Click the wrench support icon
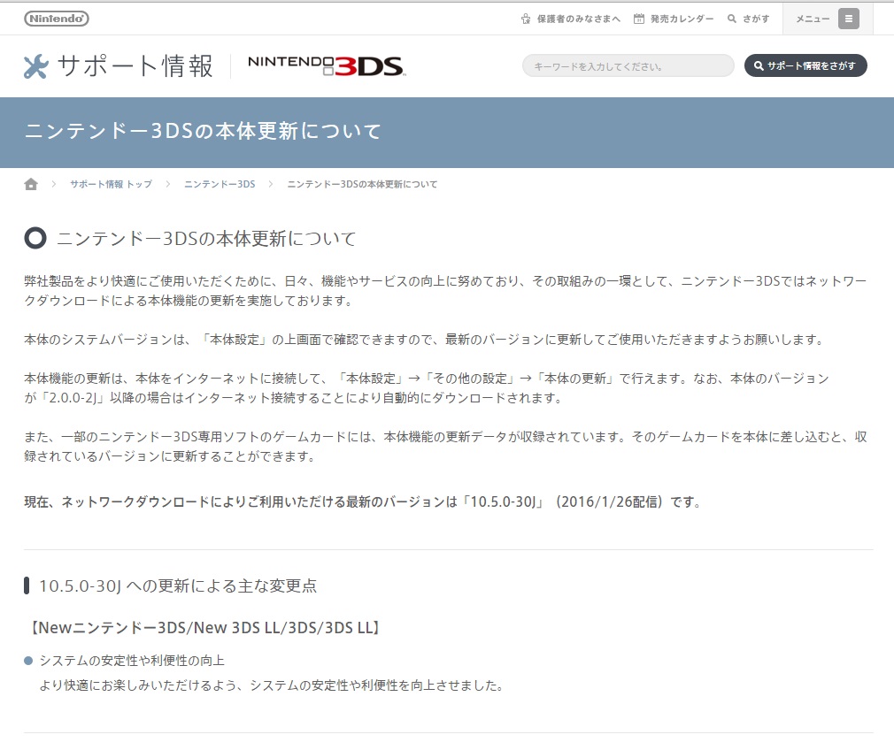 click(36, 66)
